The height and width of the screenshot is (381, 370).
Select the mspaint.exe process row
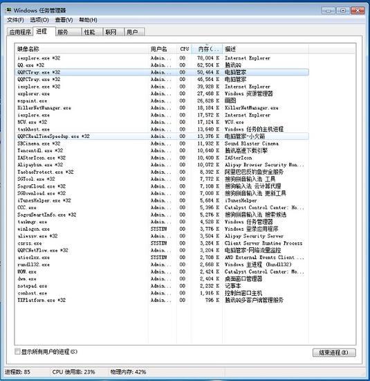coord(162,100)
